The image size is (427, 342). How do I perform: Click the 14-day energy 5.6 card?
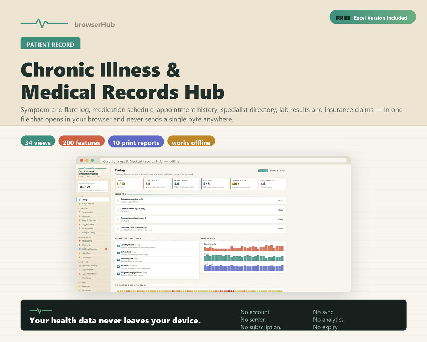pos(186,184)
